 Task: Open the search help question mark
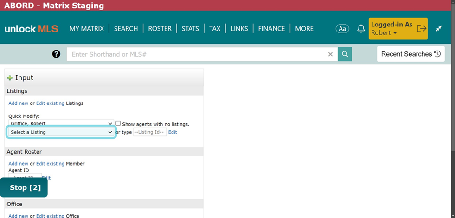56,54
